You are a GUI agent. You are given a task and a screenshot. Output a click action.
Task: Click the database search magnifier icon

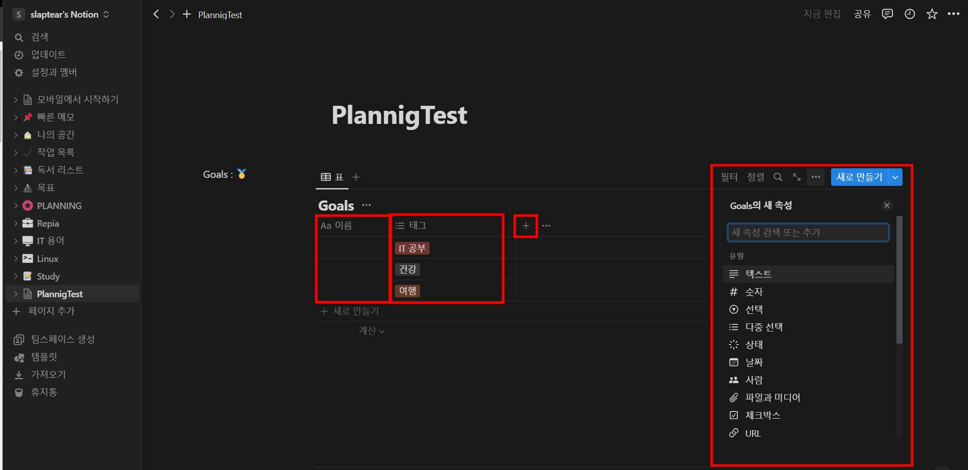[778, 177]
